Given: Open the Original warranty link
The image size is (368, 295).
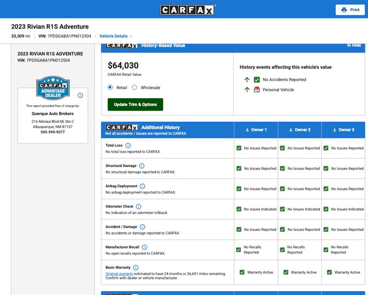Looking at the screenshot, I should point(119,274).
